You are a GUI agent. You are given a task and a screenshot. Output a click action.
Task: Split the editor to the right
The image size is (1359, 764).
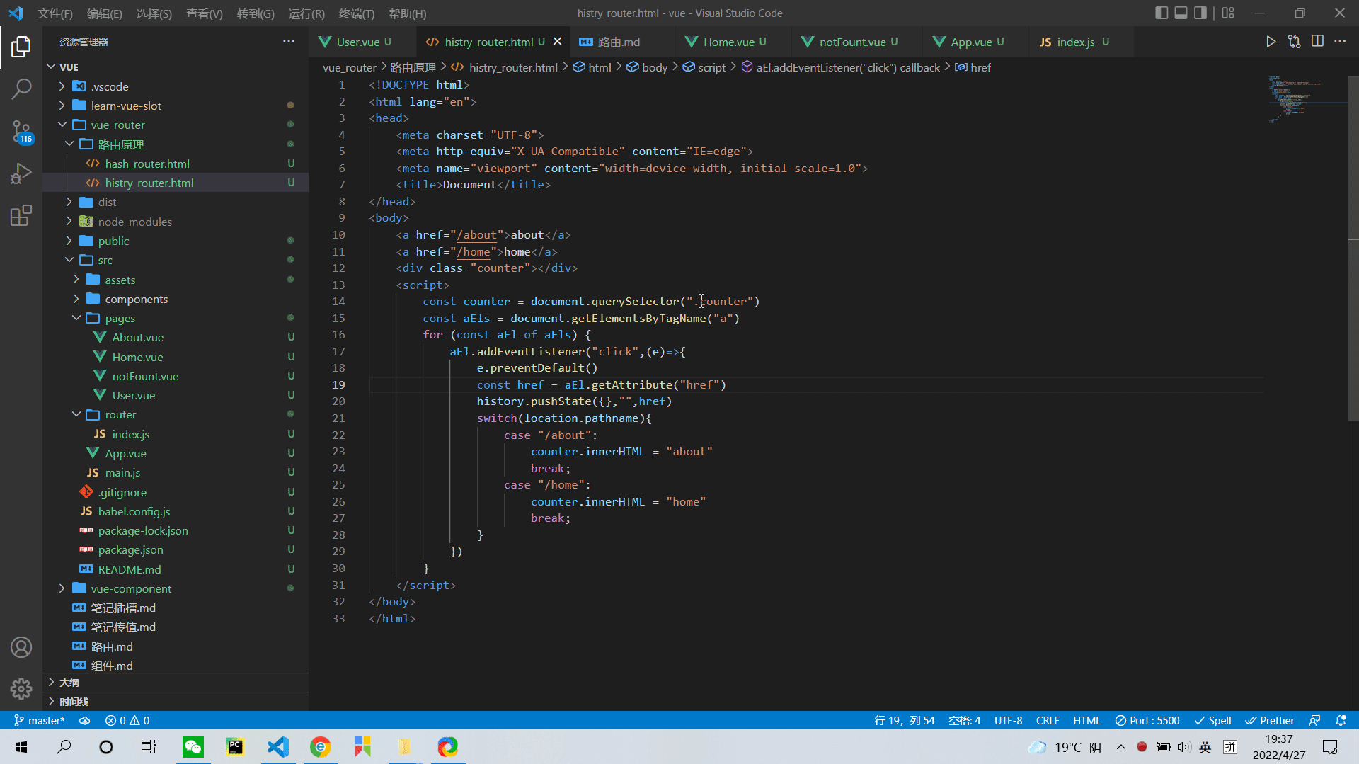[1317, 42]
